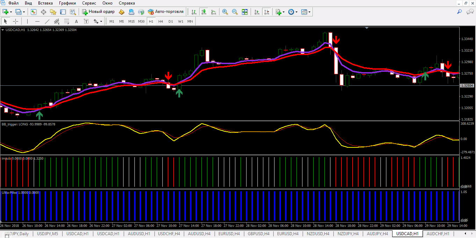Image resolution: width=476 pixels, height=238 pixels.
Task: Select the text label tool
Action: point(86,21)
